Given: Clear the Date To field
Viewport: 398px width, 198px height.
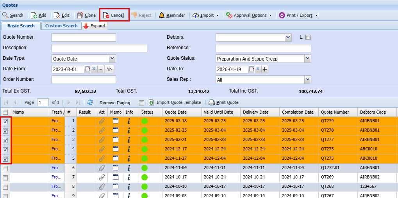Looking at the screenshot, I should pyautogui.click(x=258, y=69).
